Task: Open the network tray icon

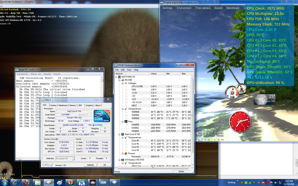Action: (x=280, y=182)
